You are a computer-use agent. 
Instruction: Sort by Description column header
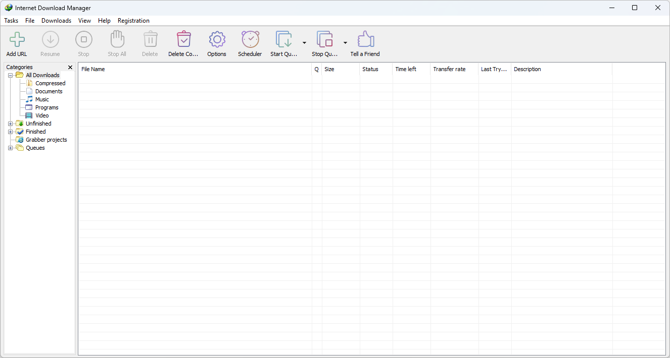pyautogui.click(x=561, y=69)
